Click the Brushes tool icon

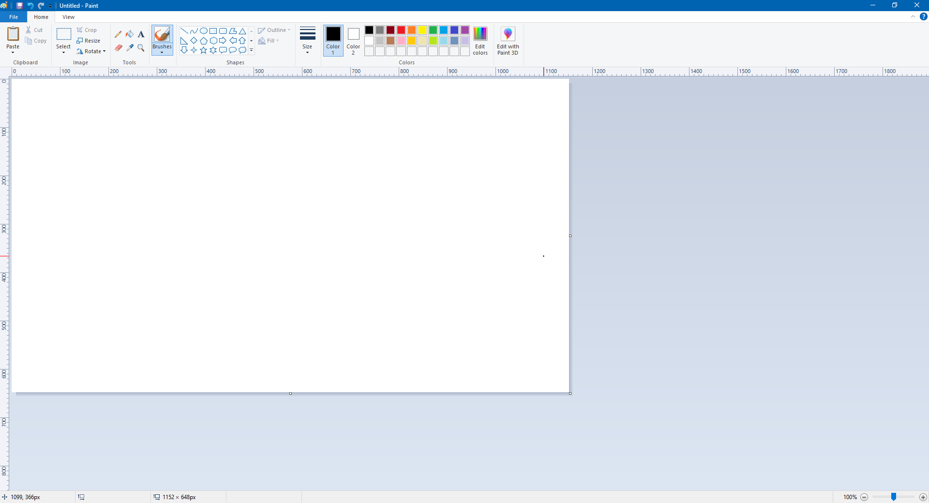[162, 34]
